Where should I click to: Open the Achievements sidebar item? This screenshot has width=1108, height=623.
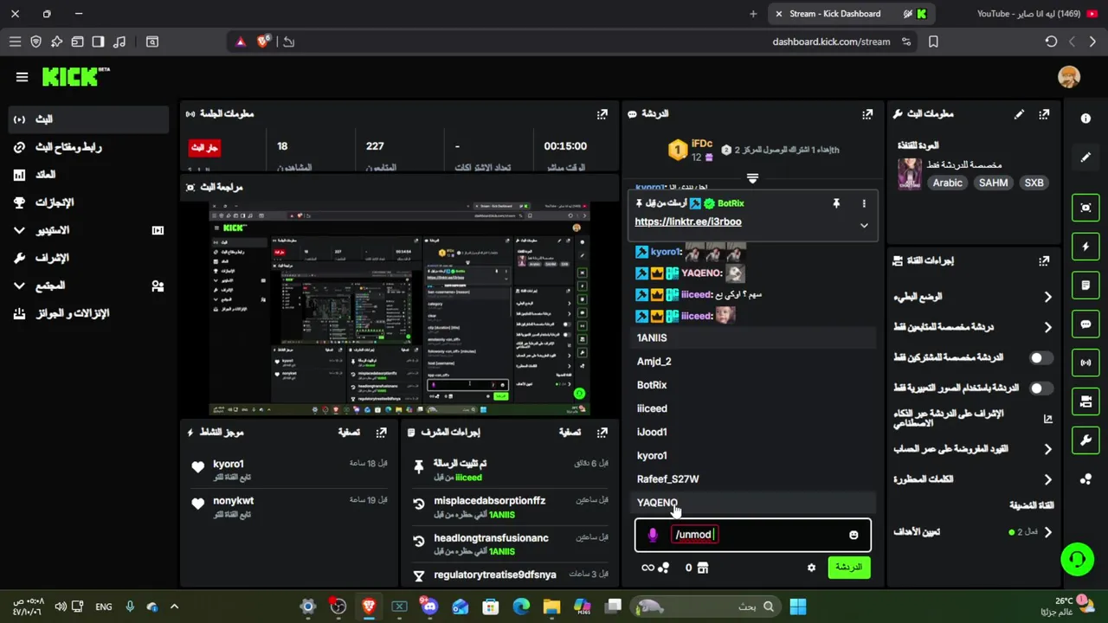pos(88,202)
